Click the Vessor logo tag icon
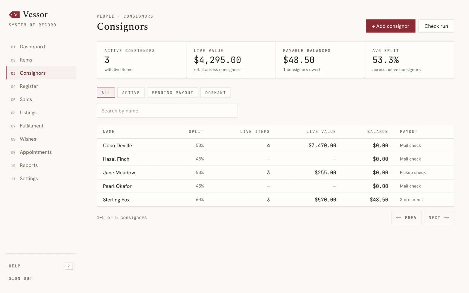469x293 pixels. (x=14, y=14)
